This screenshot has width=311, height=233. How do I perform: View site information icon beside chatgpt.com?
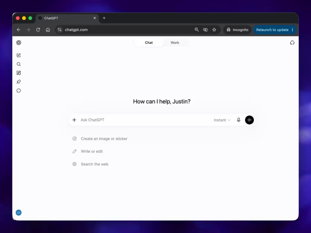tap(60, 30)
